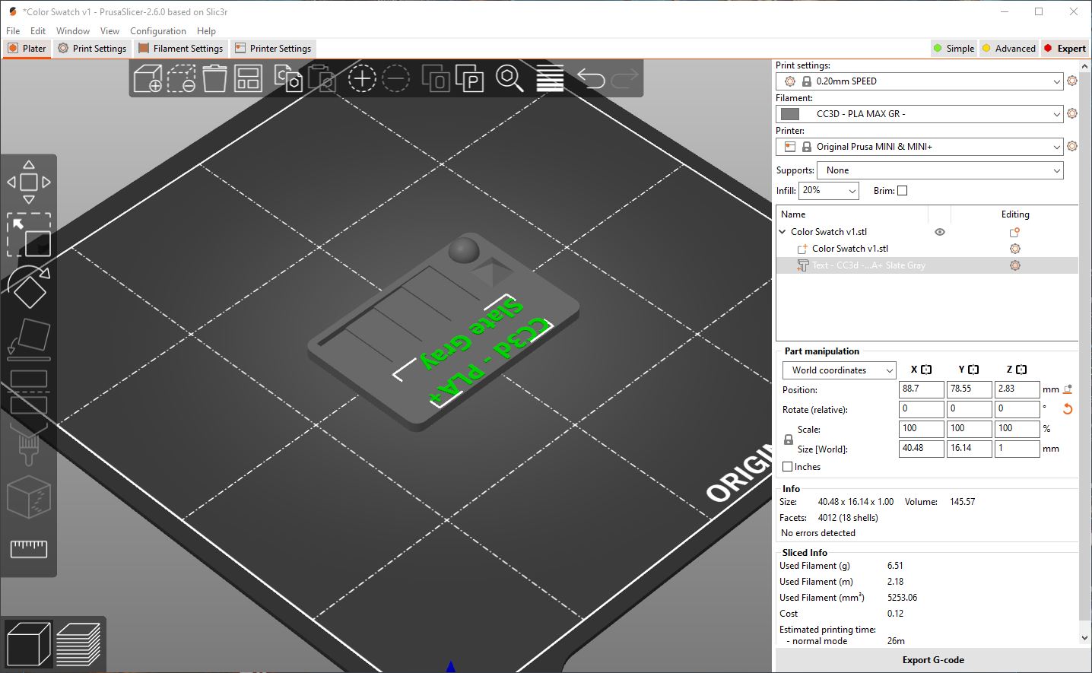Open Print settings preset dropdown

coord(919,81)
